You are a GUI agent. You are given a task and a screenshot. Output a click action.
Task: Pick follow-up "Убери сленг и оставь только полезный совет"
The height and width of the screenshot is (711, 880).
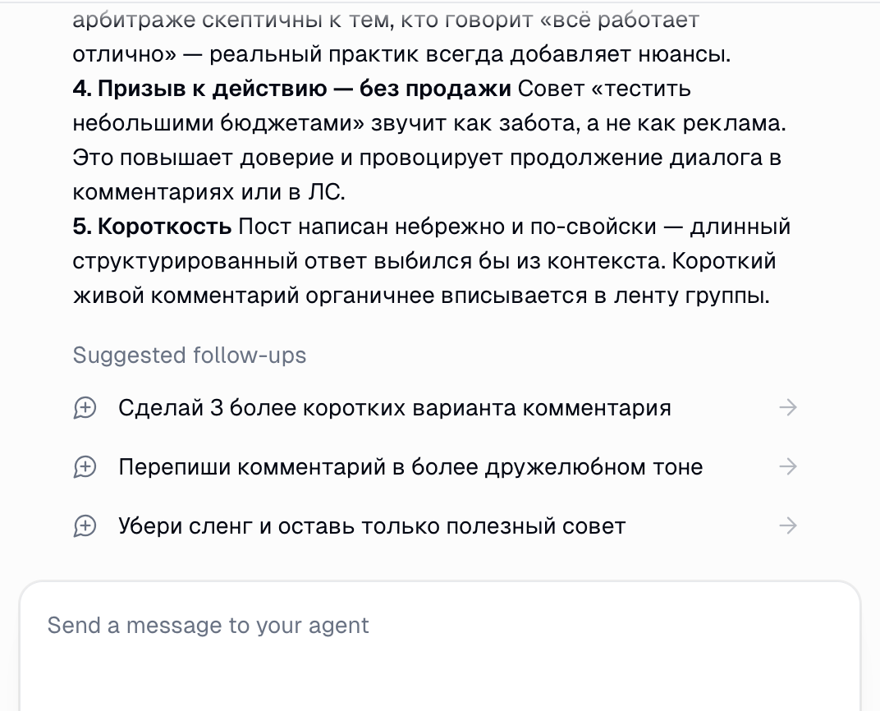(372, 526)
